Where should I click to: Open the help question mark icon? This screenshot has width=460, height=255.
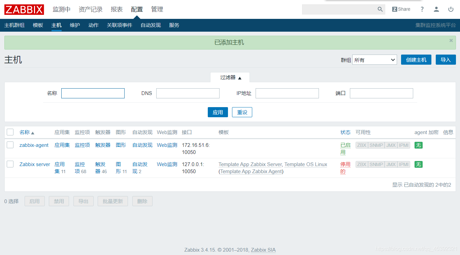(x=422, y=9)
